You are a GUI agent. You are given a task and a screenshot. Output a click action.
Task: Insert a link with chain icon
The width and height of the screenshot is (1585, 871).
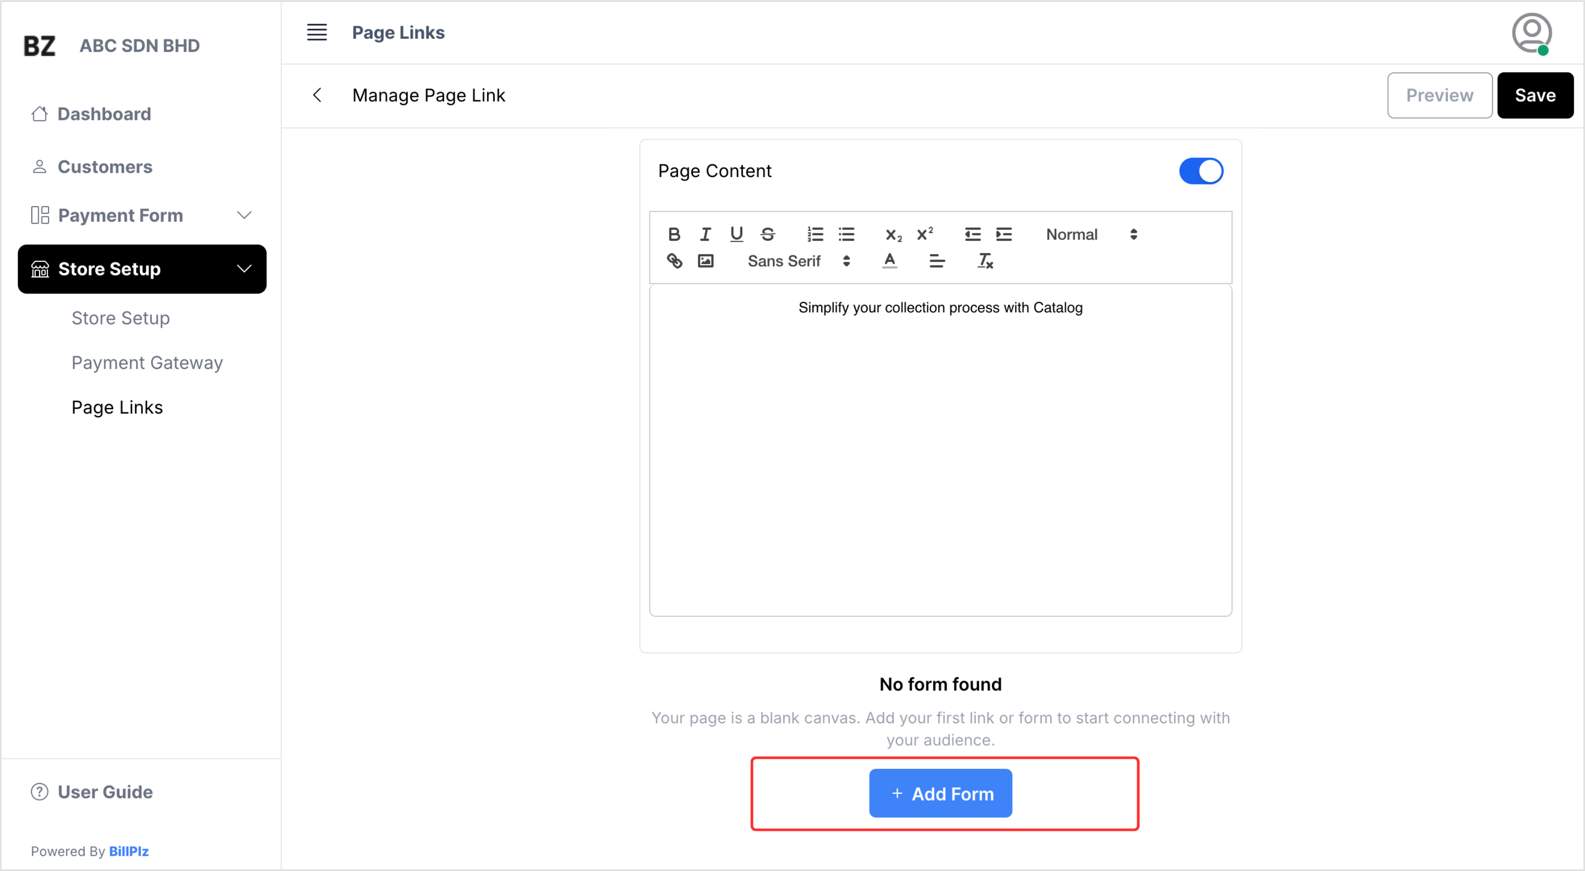click(674, 261)
